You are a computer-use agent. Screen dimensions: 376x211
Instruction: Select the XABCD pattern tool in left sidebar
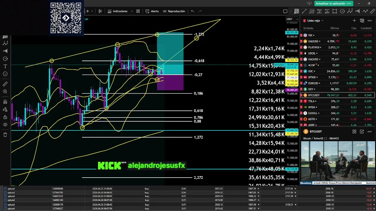pyautogui.click(x=5, y=43)
